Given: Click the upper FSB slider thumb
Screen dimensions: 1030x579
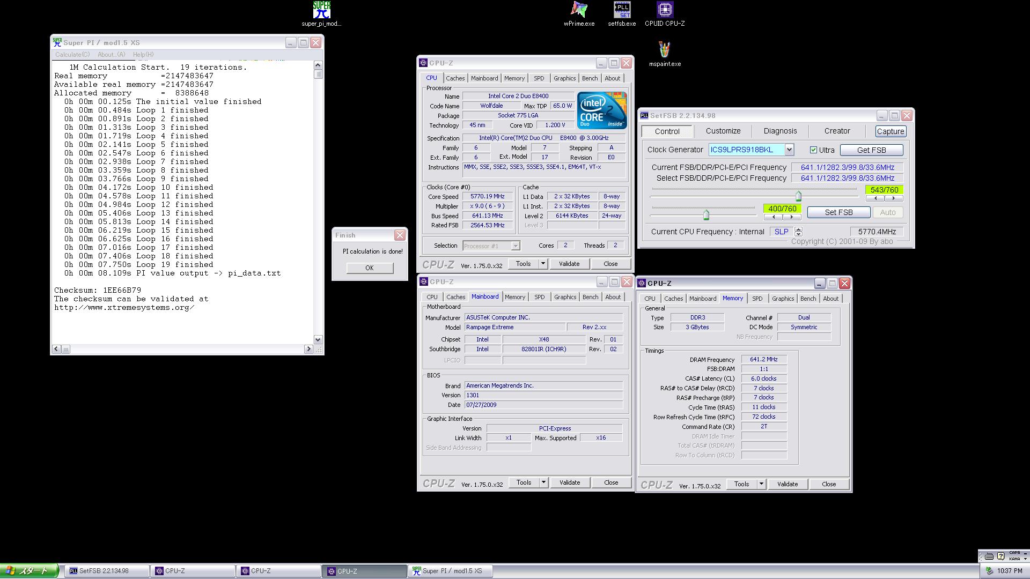Looking at the screenshot, I should [x=798, y=196].
